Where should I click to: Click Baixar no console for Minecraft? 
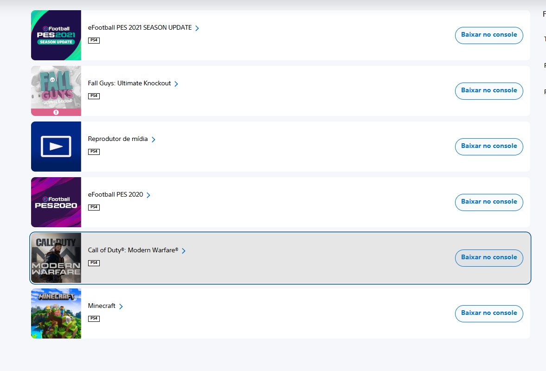pos(489,313)
